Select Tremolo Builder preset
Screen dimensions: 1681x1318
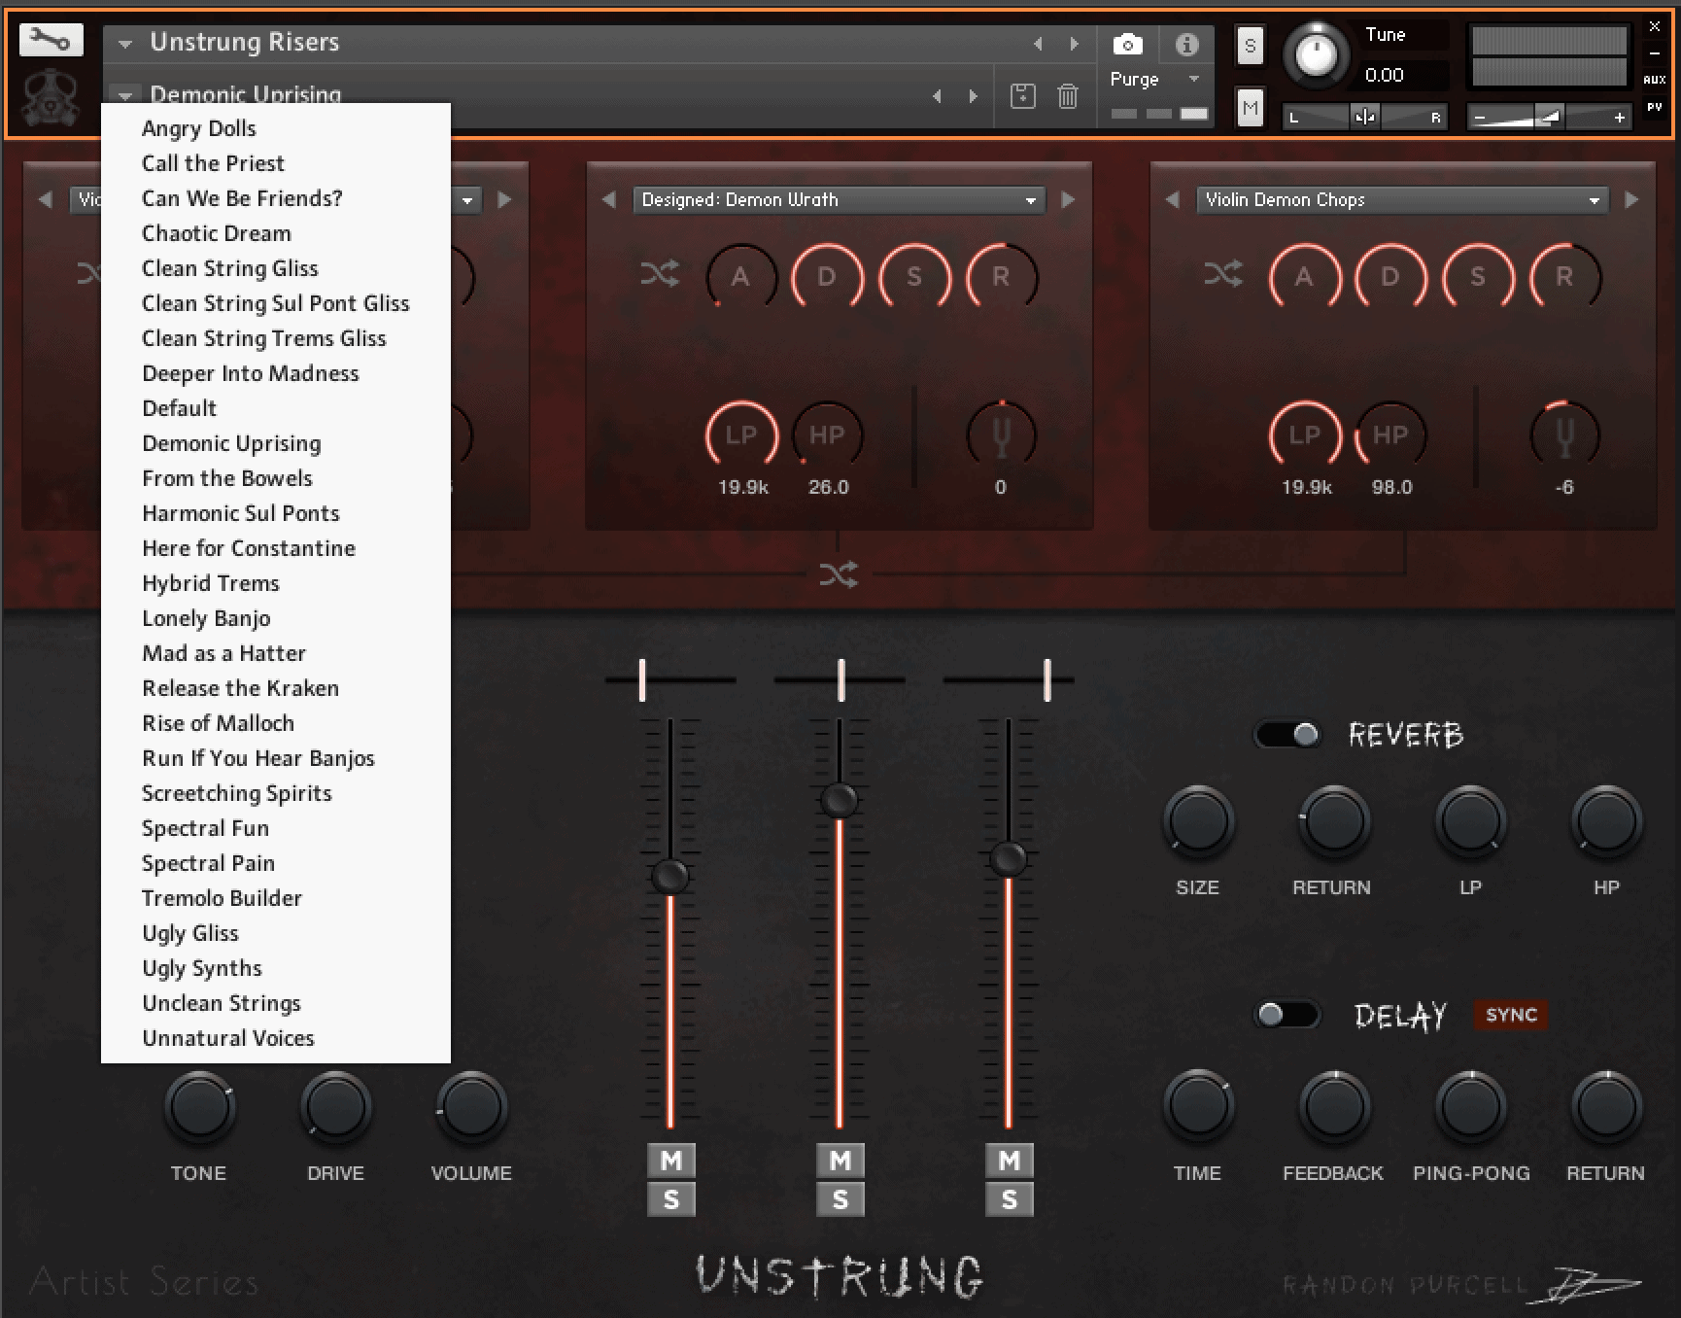[x=222, y=898]
